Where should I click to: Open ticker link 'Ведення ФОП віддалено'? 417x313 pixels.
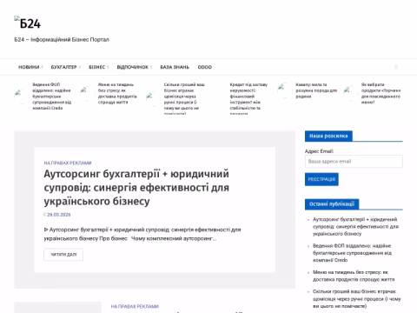[x=51, y=97]
